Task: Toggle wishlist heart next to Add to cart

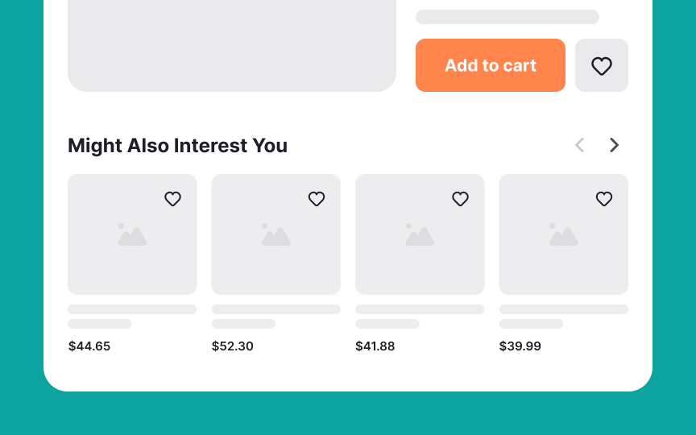Action: pyautogui.click(x=601, y=65)
